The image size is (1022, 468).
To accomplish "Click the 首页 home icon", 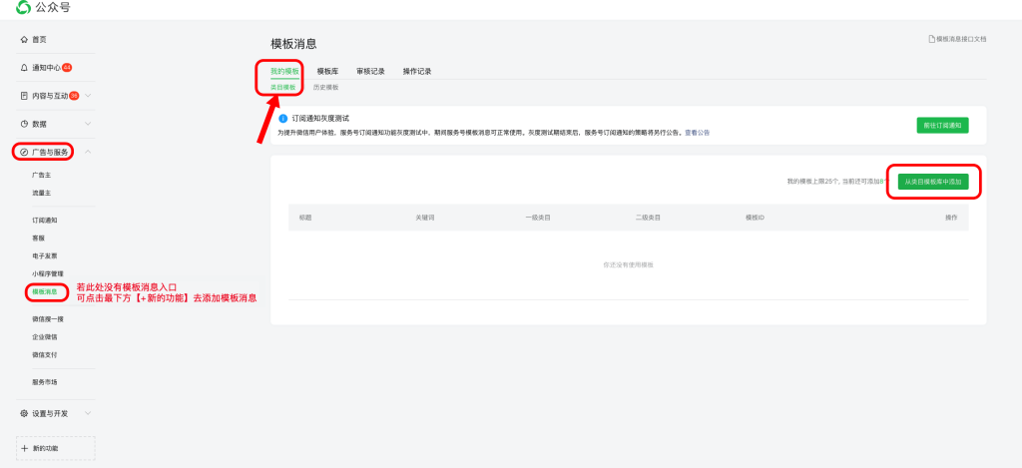I will 24,39.
